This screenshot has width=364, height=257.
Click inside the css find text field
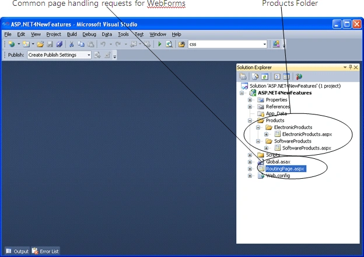pyautogui.click(x=225, y=44)
